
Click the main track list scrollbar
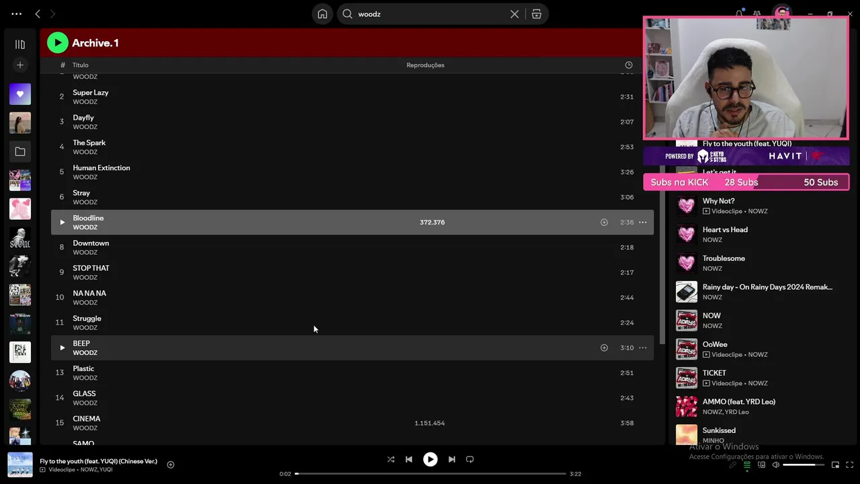(662, 255)
